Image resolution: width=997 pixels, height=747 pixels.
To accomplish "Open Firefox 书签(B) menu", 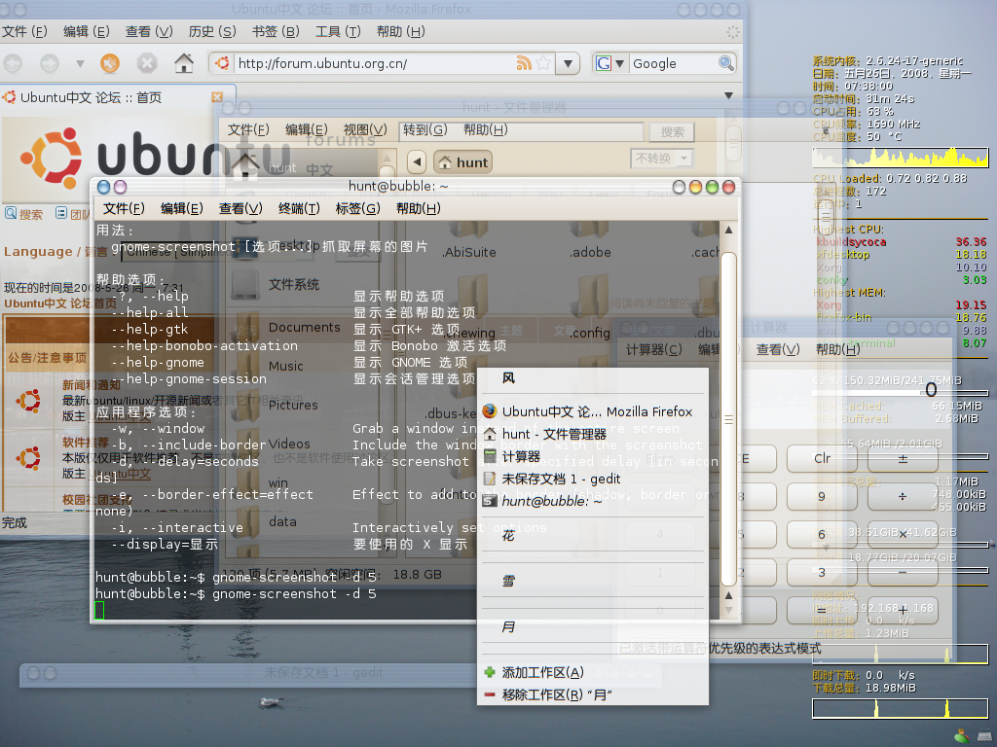I will [276, 31].
